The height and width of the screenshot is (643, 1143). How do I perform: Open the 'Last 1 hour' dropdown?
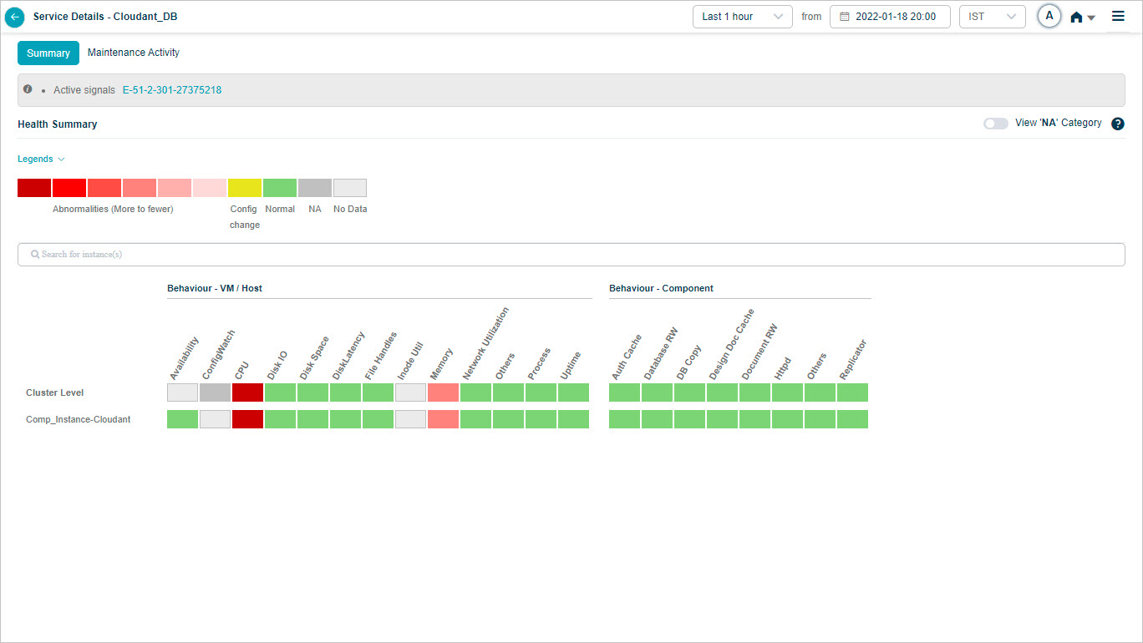[742, 17]
